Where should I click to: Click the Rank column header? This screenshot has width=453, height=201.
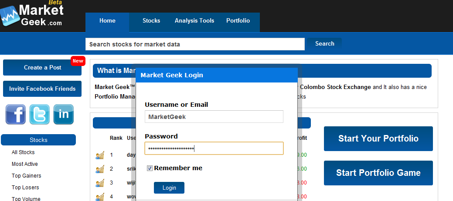pyautogui.click(x=116, y=138)
